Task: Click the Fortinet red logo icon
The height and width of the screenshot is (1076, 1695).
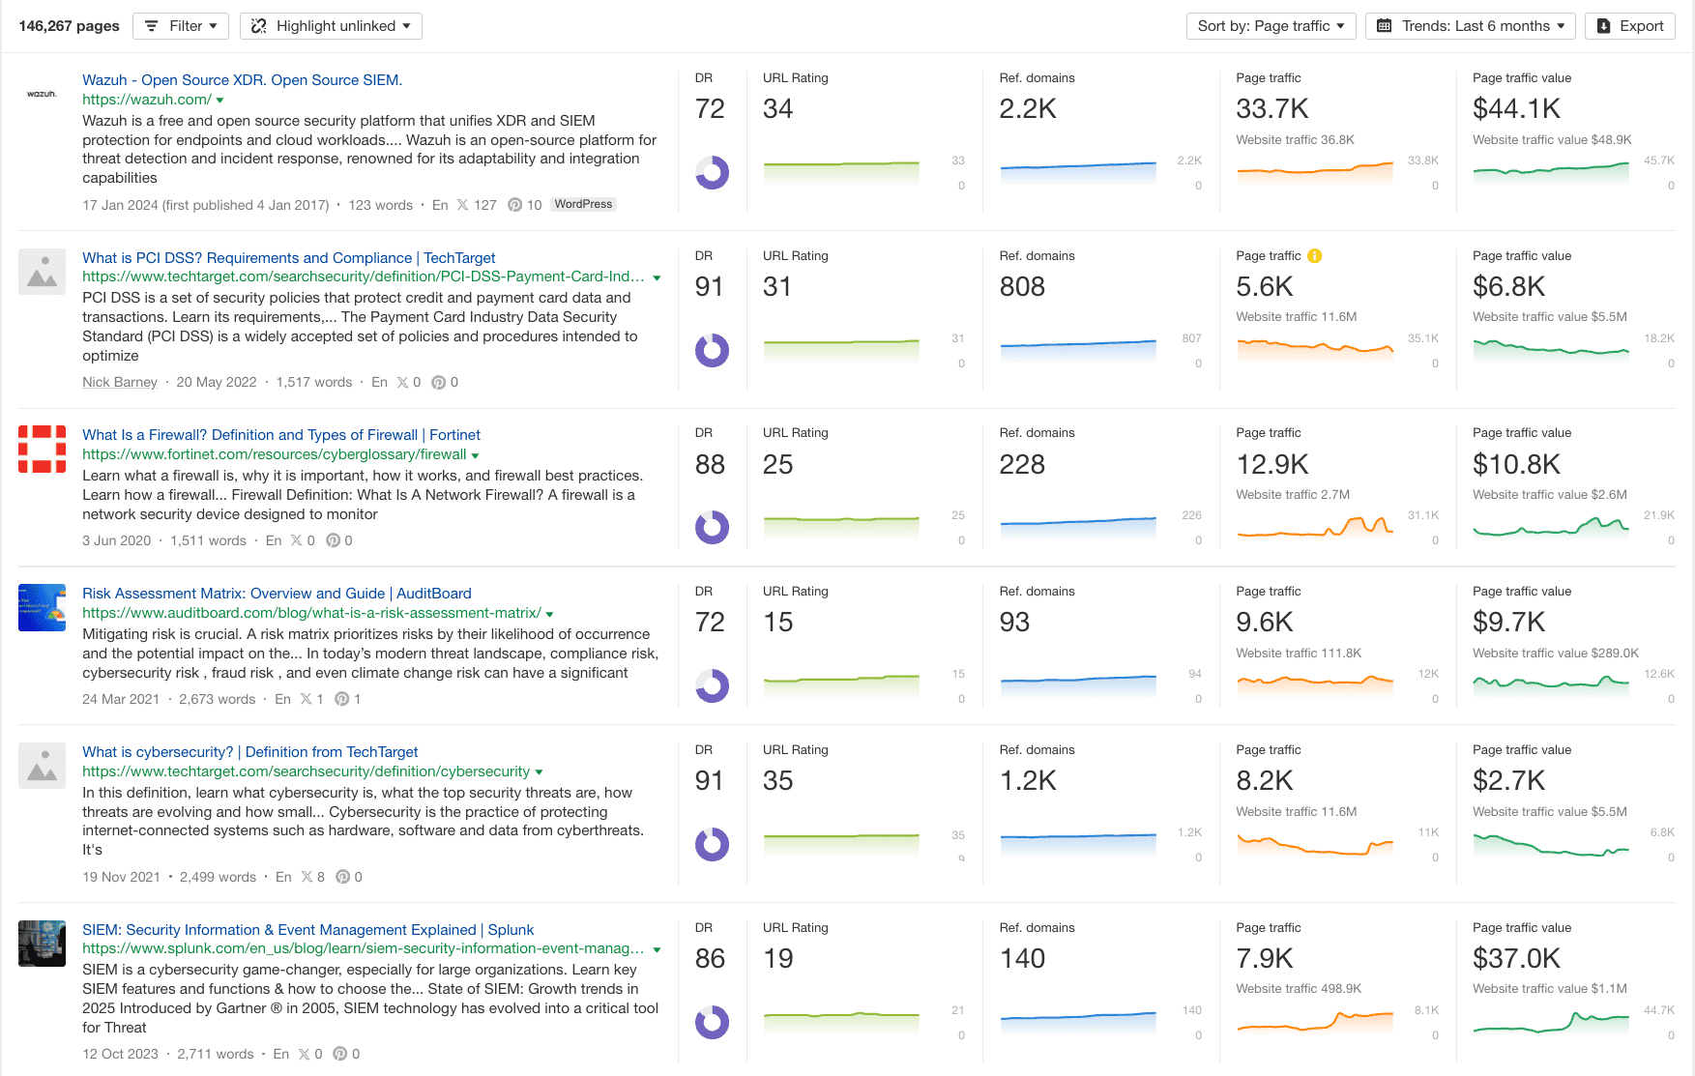Action: [x=42, y=449]
